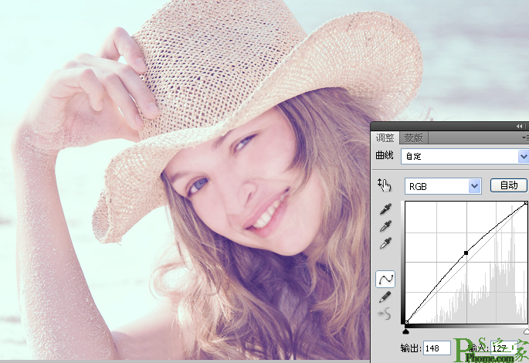Select the pencil draw curve tool
This screenshot has height=363, width=529.
click(384, 296)
